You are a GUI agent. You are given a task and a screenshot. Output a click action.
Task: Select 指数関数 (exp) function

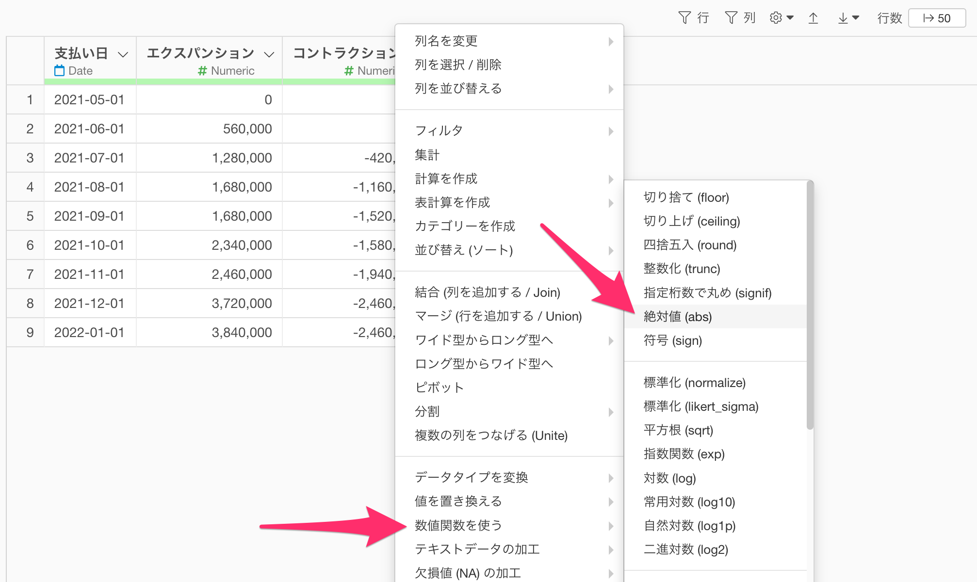716,454
